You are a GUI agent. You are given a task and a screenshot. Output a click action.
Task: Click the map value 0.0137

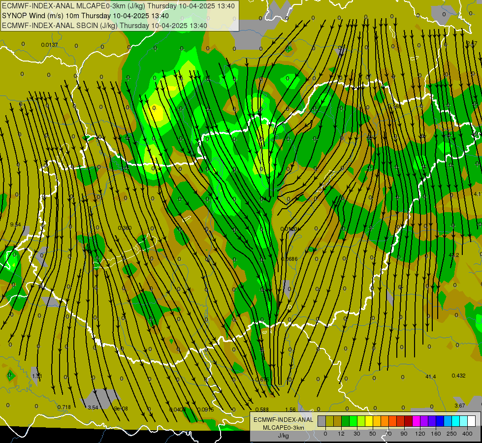[x=49, y=45]
